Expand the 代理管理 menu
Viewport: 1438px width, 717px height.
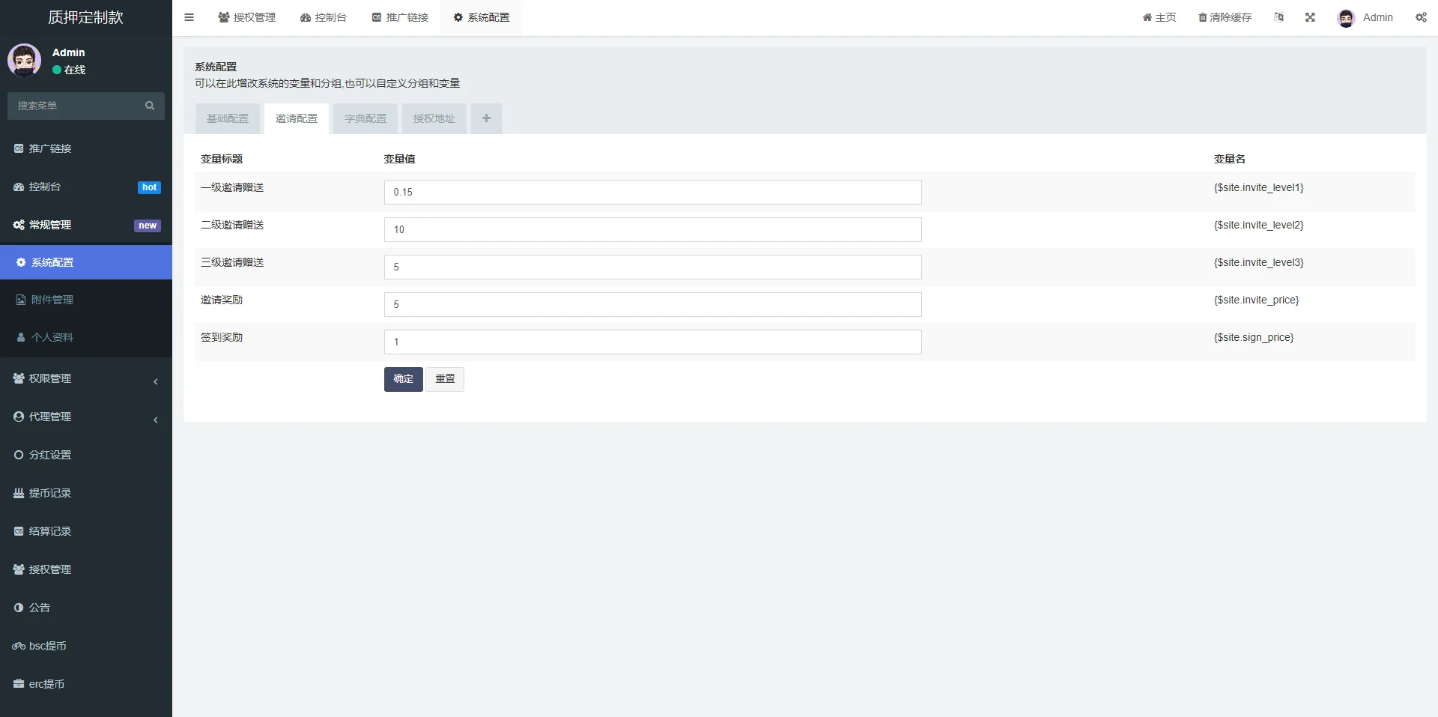click(x=86, y=417)
